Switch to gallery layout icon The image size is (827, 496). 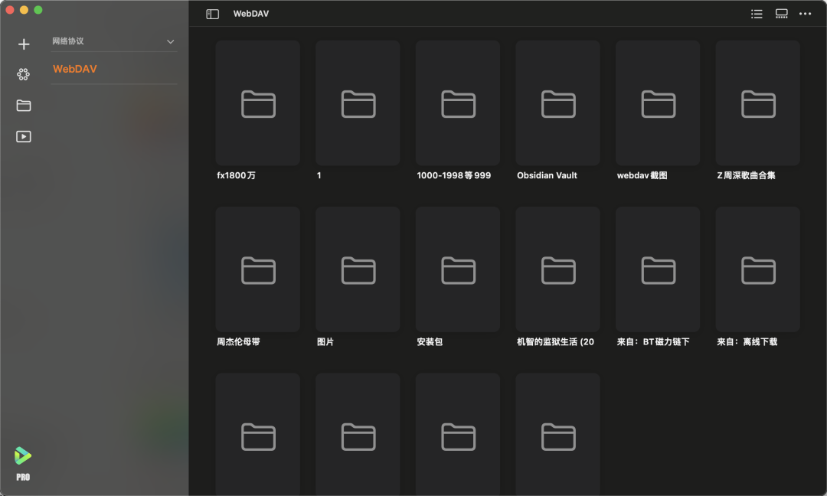[x=782, y=15]
